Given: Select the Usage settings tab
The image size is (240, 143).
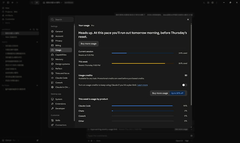Looking at the screenshot, I should click(61, 50).
